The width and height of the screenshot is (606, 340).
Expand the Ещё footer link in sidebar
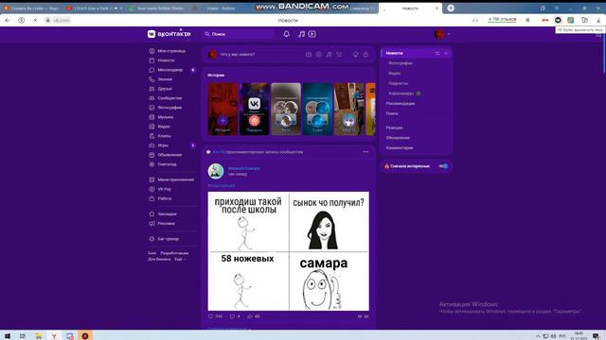coord(179,260)
